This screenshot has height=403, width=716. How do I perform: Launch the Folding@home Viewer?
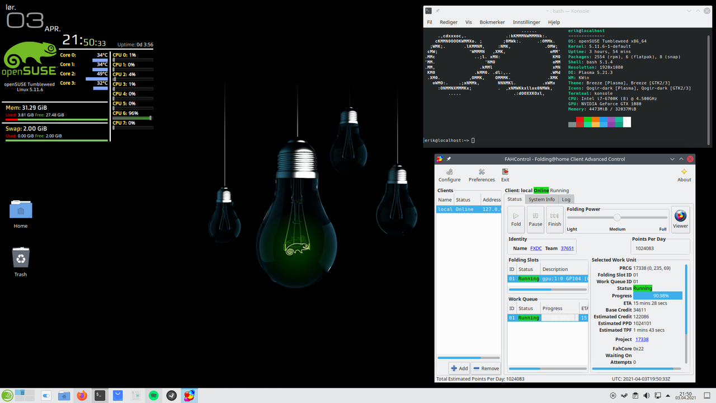click(x=680, y=219)
